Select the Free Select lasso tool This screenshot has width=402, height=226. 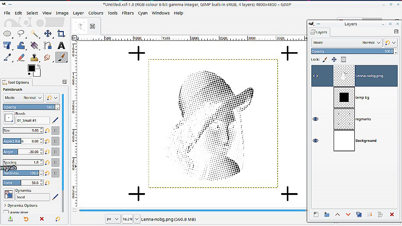[x=21, y=33]
